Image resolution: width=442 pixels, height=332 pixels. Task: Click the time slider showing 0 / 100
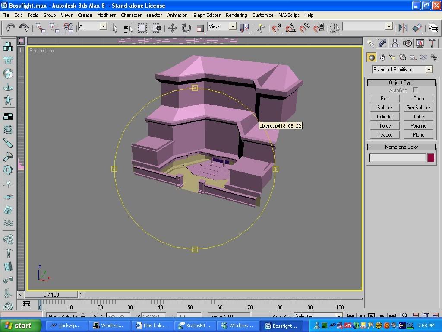click(51, 294)
